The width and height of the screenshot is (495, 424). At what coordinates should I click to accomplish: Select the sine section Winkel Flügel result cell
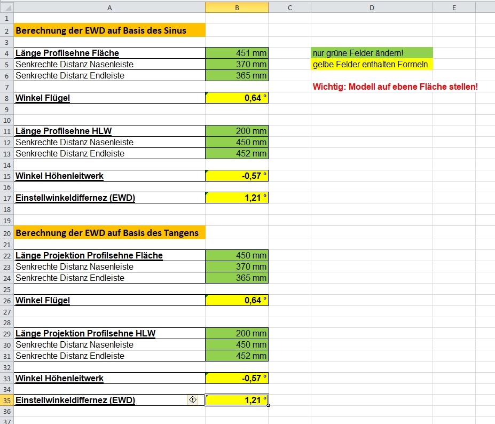click(x=237, y=98)
